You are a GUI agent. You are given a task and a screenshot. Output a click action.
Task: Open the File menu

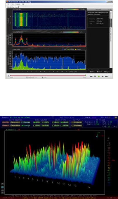[x=8, y=4]
